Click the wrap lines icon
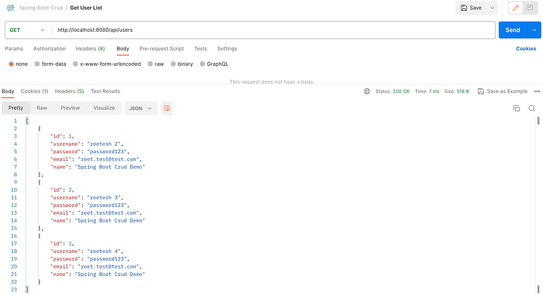Screen dimensions: 543x295 tap(166, 109)
